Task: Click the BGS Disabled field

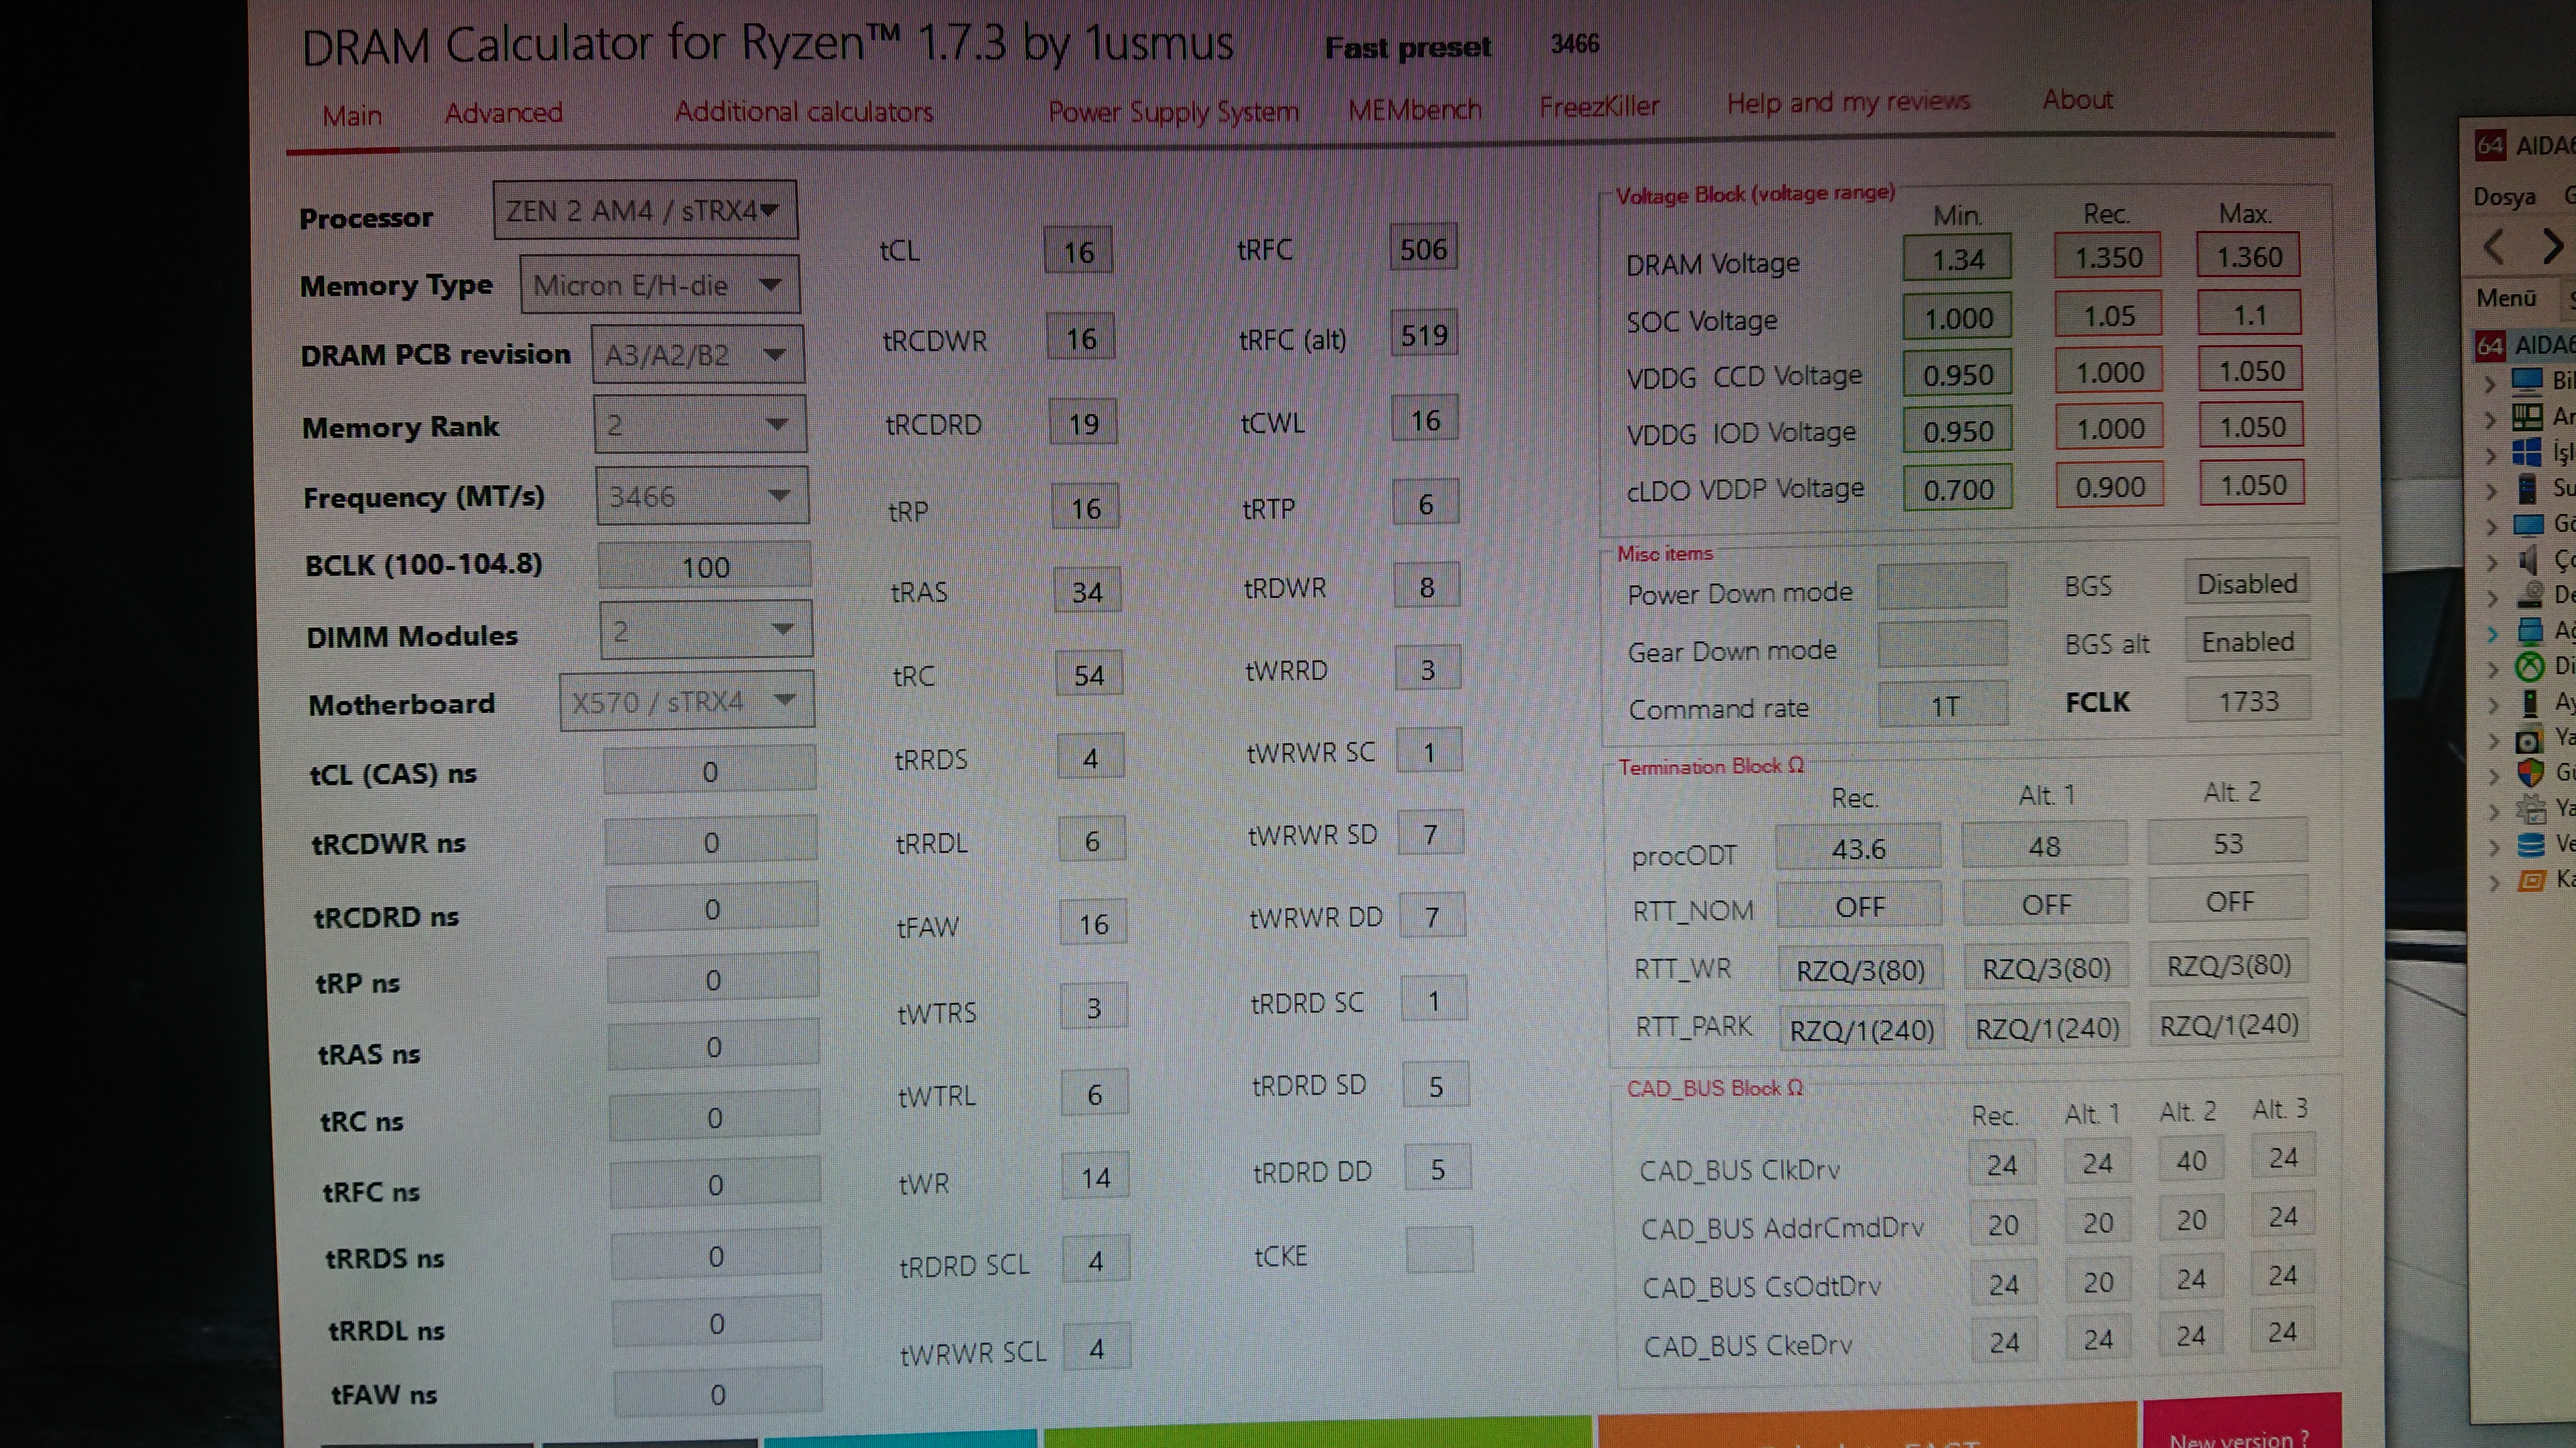Action: [2246, 584]
